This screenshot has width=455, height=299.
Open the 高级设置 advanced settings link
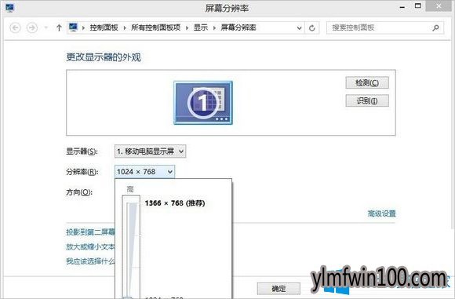[381, 213]
